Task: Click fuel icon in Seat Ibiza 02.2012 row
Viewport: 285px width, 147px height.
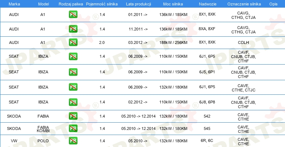Action: (73, 102)
